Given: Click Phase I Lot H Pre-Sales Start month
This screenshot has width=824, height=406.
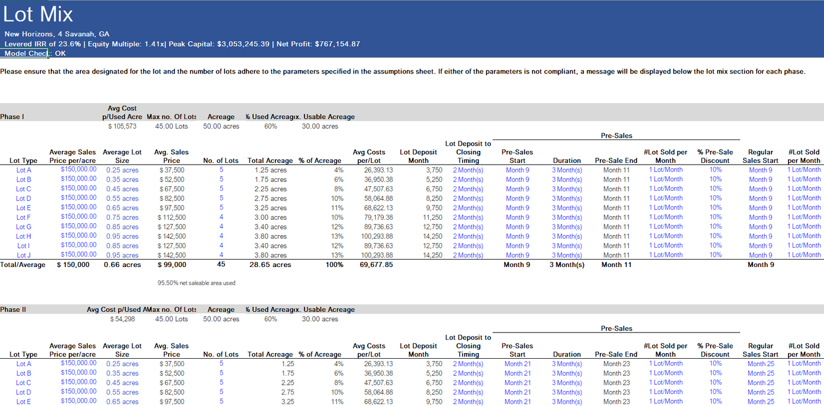Looking at the screenshot, I should click(x=517, y=236).
